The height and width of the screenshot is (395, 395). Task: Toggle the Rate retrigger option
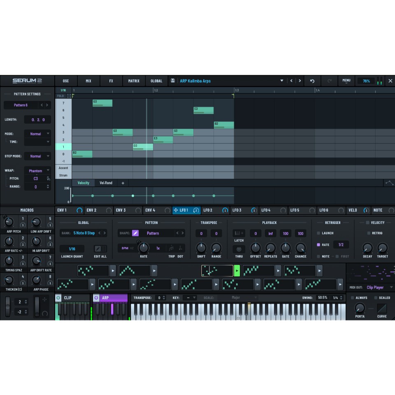click(x=318, y=244)
